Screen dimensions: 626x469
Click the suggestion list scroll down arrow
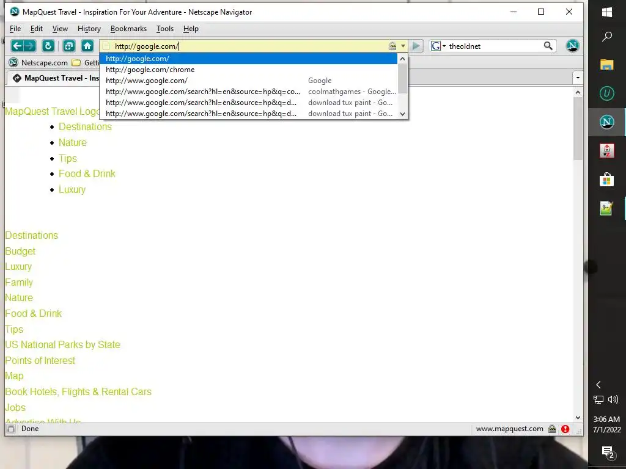(402, 114)
